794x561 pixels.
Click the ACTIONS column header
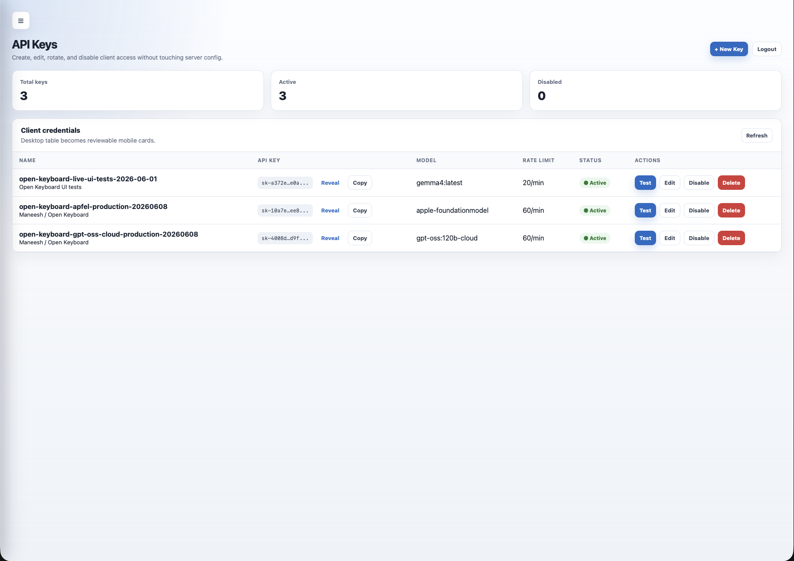(647, 160)
